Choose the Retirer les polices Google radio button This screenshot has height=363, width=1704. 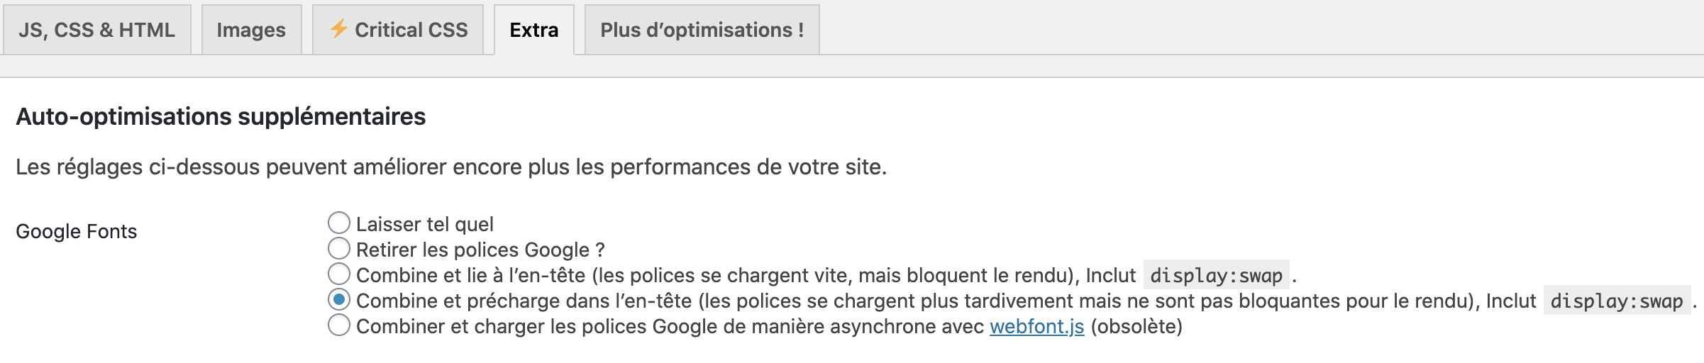pyautogui.click(x=339, y=248)
